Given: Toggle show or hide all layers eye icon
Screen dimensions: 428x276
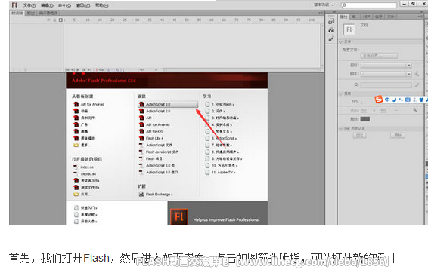Looking at the screenshot, I should tap(49, 20).
